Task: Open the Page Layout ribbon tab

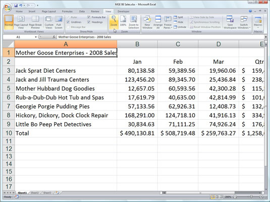Action: [49, 12]
